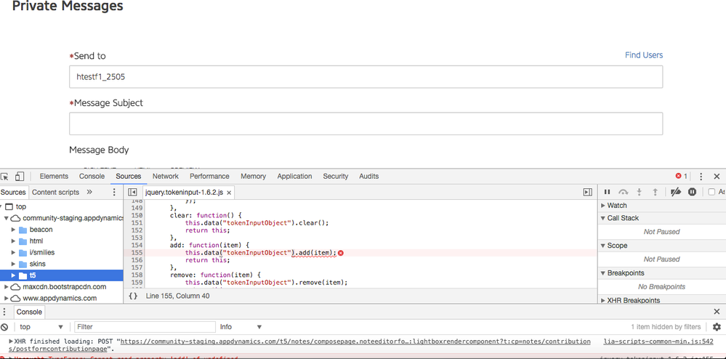
Task: Close the DevTools panel
Action: (x=717, y=177)
